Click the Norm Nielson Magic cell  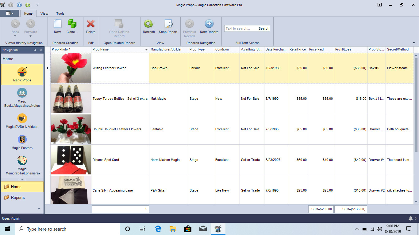(169, 160)
